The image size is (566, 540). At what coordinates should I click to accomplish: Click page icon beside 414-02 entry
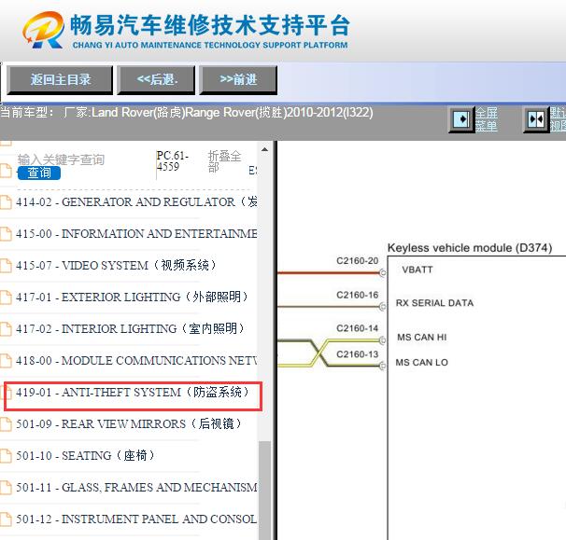[6, 202]
